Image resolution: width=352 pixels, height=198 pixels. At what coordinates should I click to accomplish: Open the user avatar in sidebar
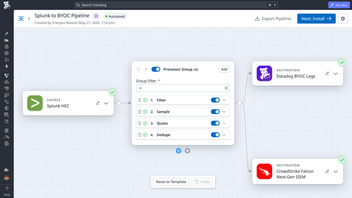click(6, 178)
